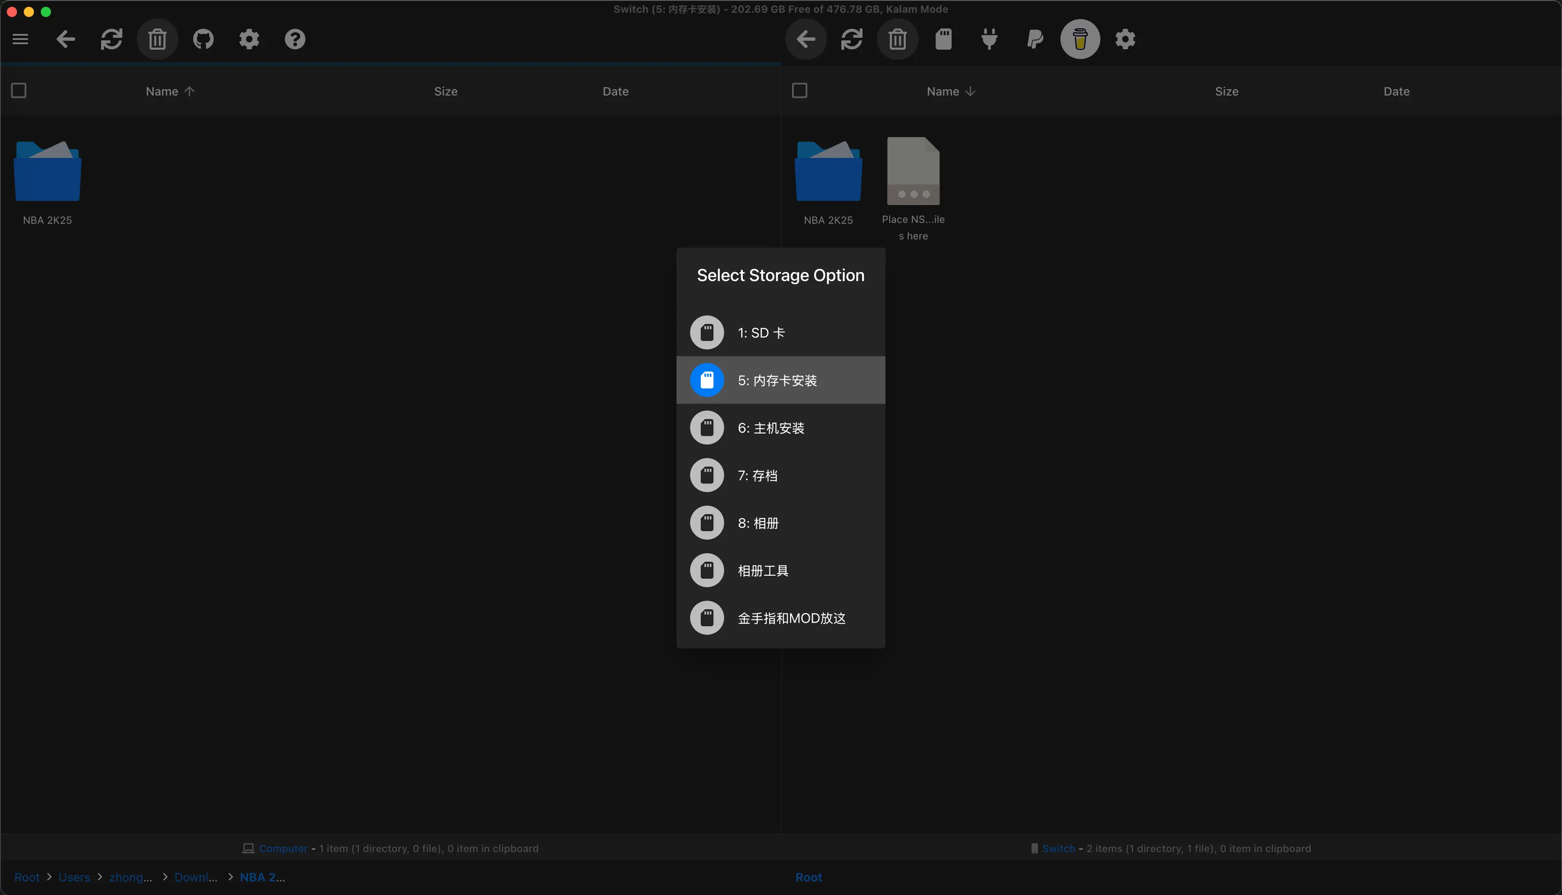Image resolution: width=1562 pixels, height=895 pixels.
Task: Open the hamburger navigation menu
Action: (20, 39)
